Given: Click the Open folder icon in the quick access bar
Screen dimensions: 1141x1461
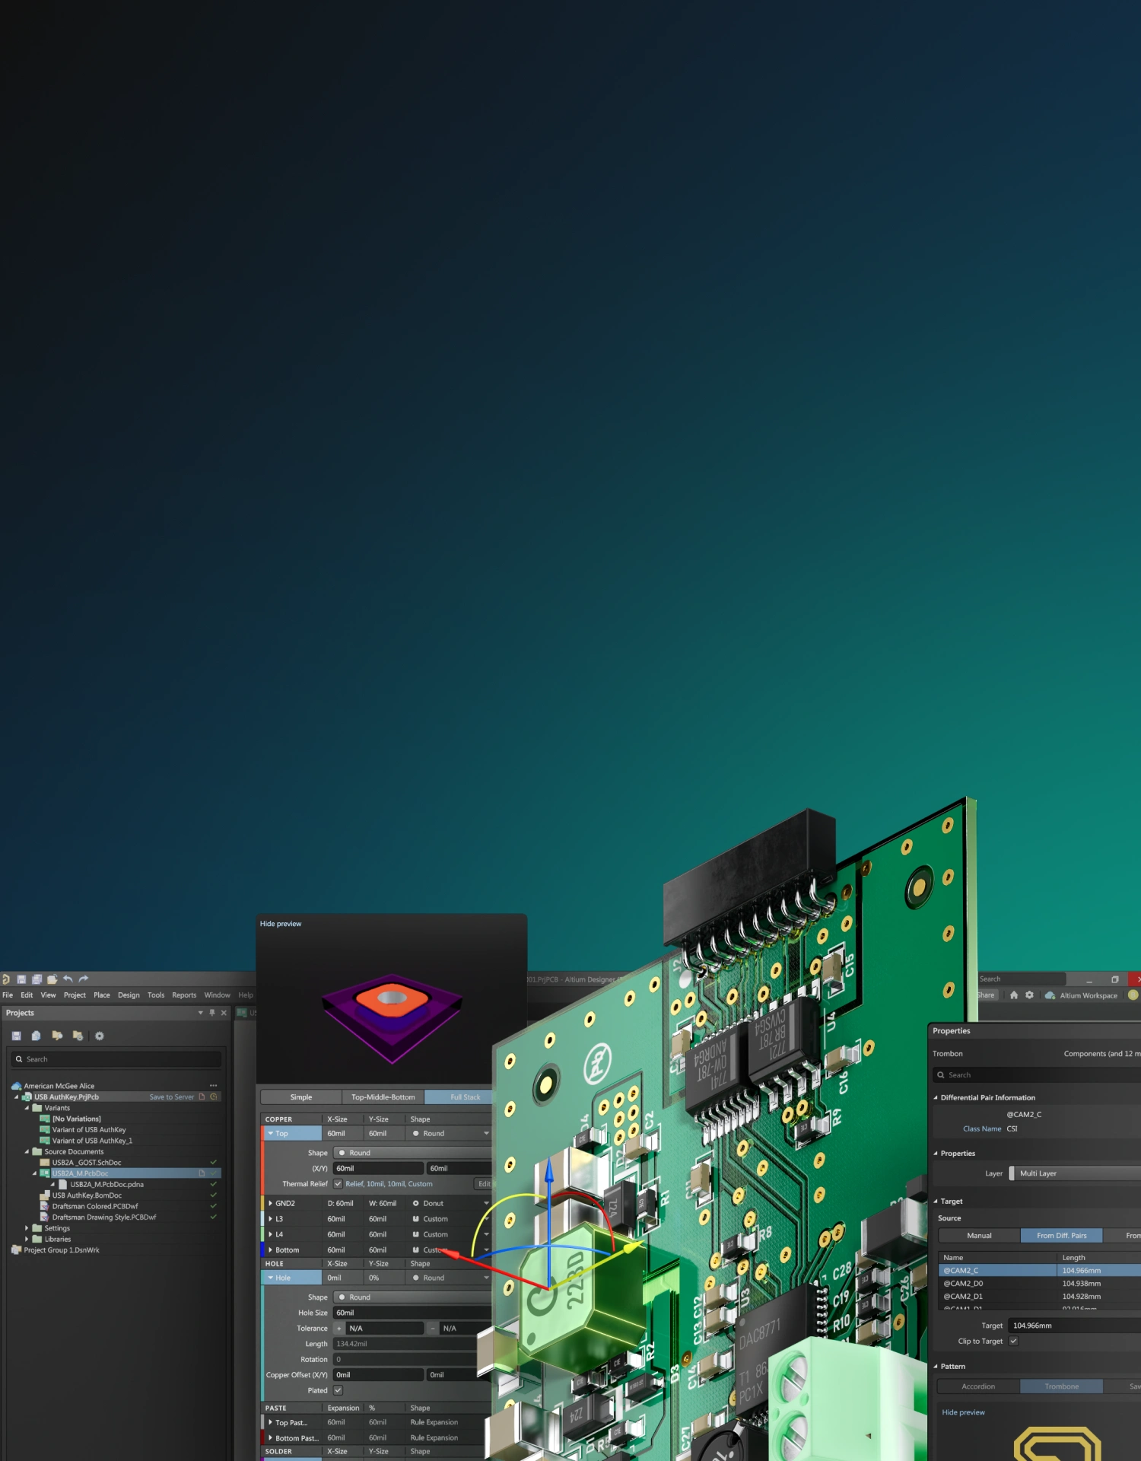Looking at the screenshot, I should 52,979.
